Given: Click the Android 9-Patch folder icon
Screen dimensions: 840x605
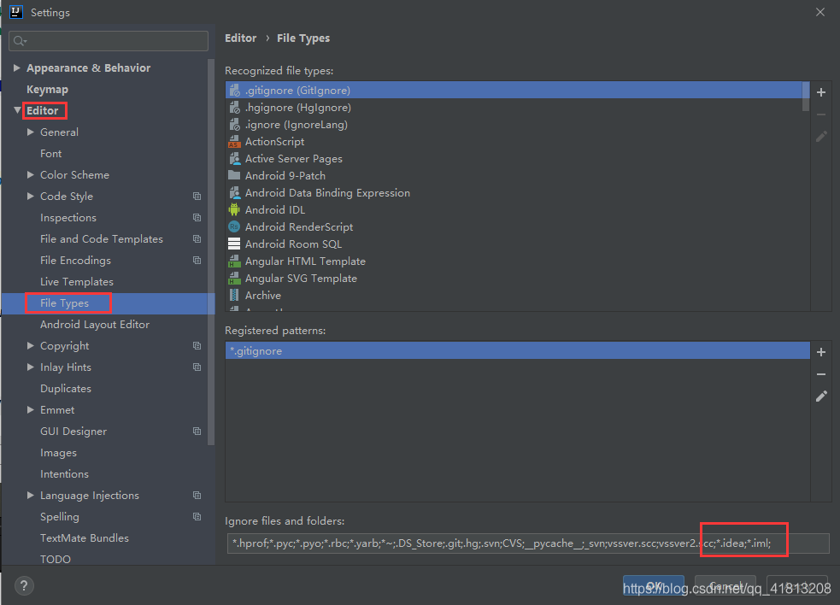Looking at the screenshot, I should click(x=234, y=175).
